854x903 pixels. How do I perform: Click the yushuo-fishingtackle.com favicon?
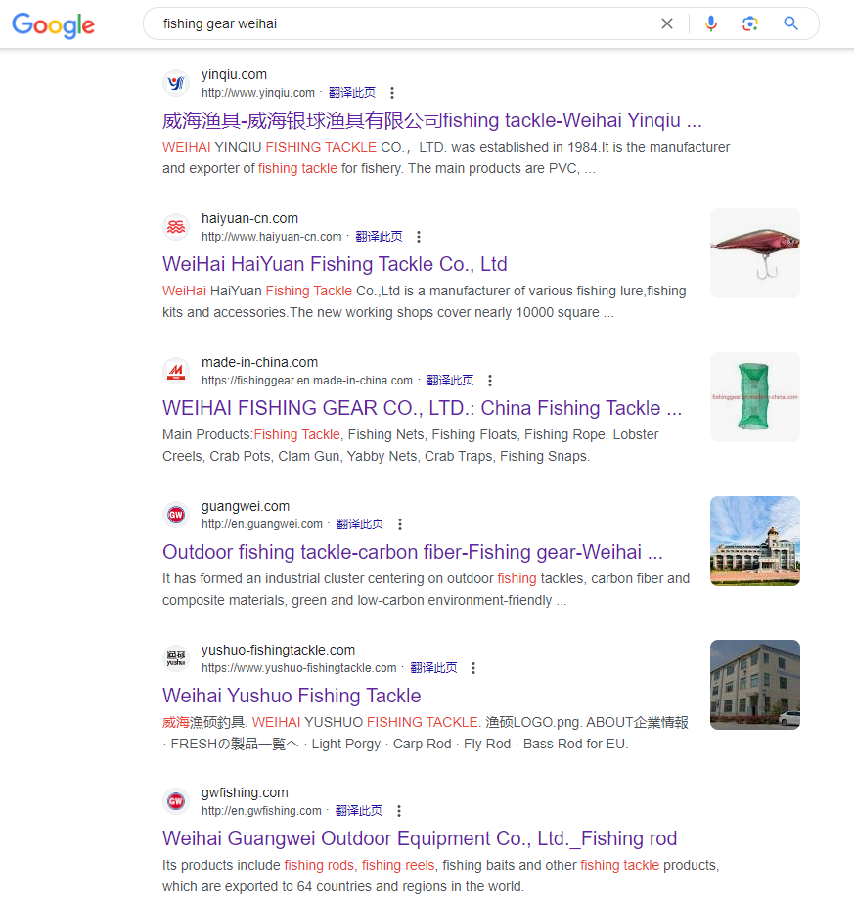tap(176, 658)
